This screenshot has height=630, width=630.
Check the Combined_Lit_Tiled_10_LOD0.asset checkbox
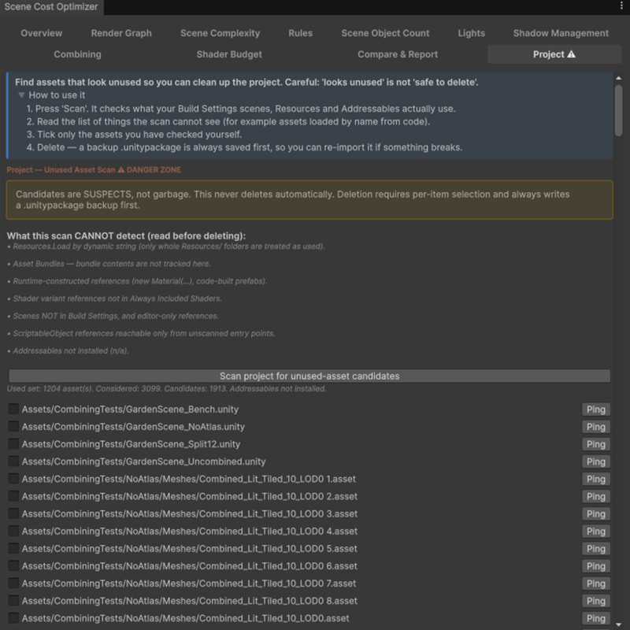[x=13, y=618]
